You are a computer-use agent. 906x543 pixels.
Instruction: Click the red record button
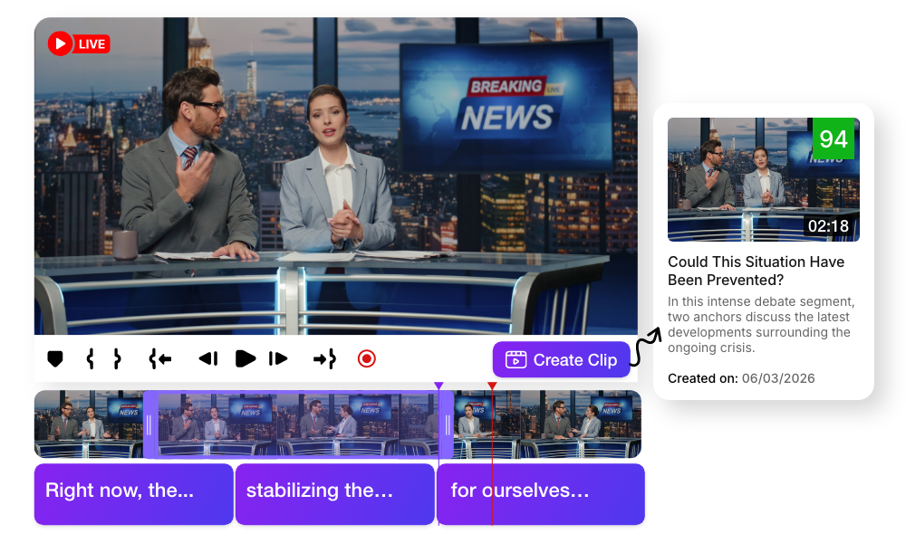(x=366, y=359)
